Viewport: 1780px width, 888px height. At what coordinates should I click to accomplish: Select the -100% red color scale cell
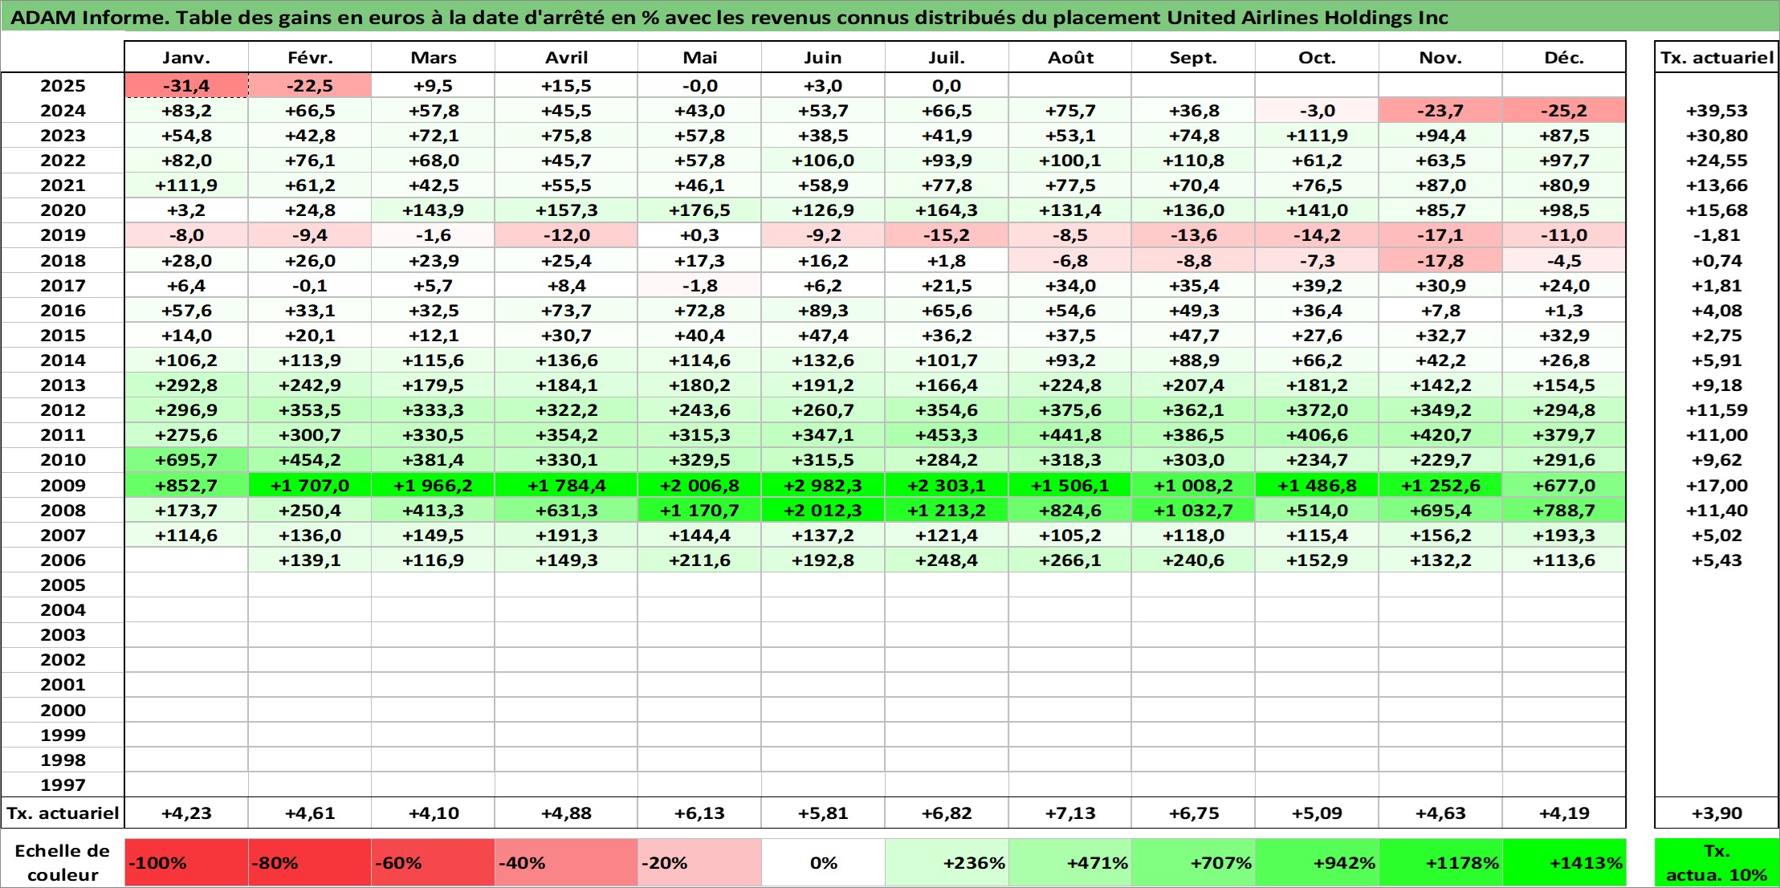tap(186, 862)
